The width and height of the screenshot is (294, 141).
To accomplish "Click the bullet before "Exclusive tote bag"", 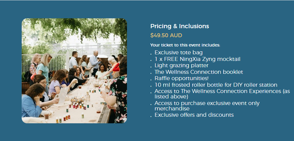I will click(151, 54).
